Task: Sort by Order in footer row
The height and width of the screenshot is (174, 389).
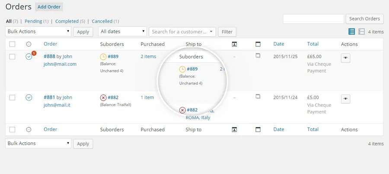Action: 51,129
